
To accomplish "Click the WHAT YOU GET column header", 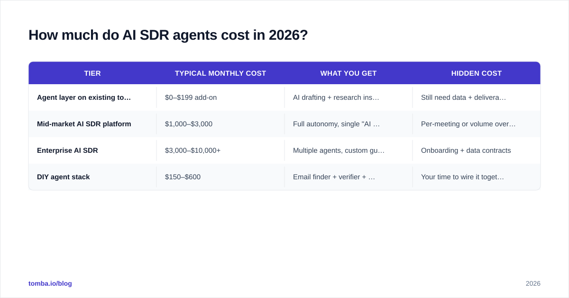I will click(349, 73).
